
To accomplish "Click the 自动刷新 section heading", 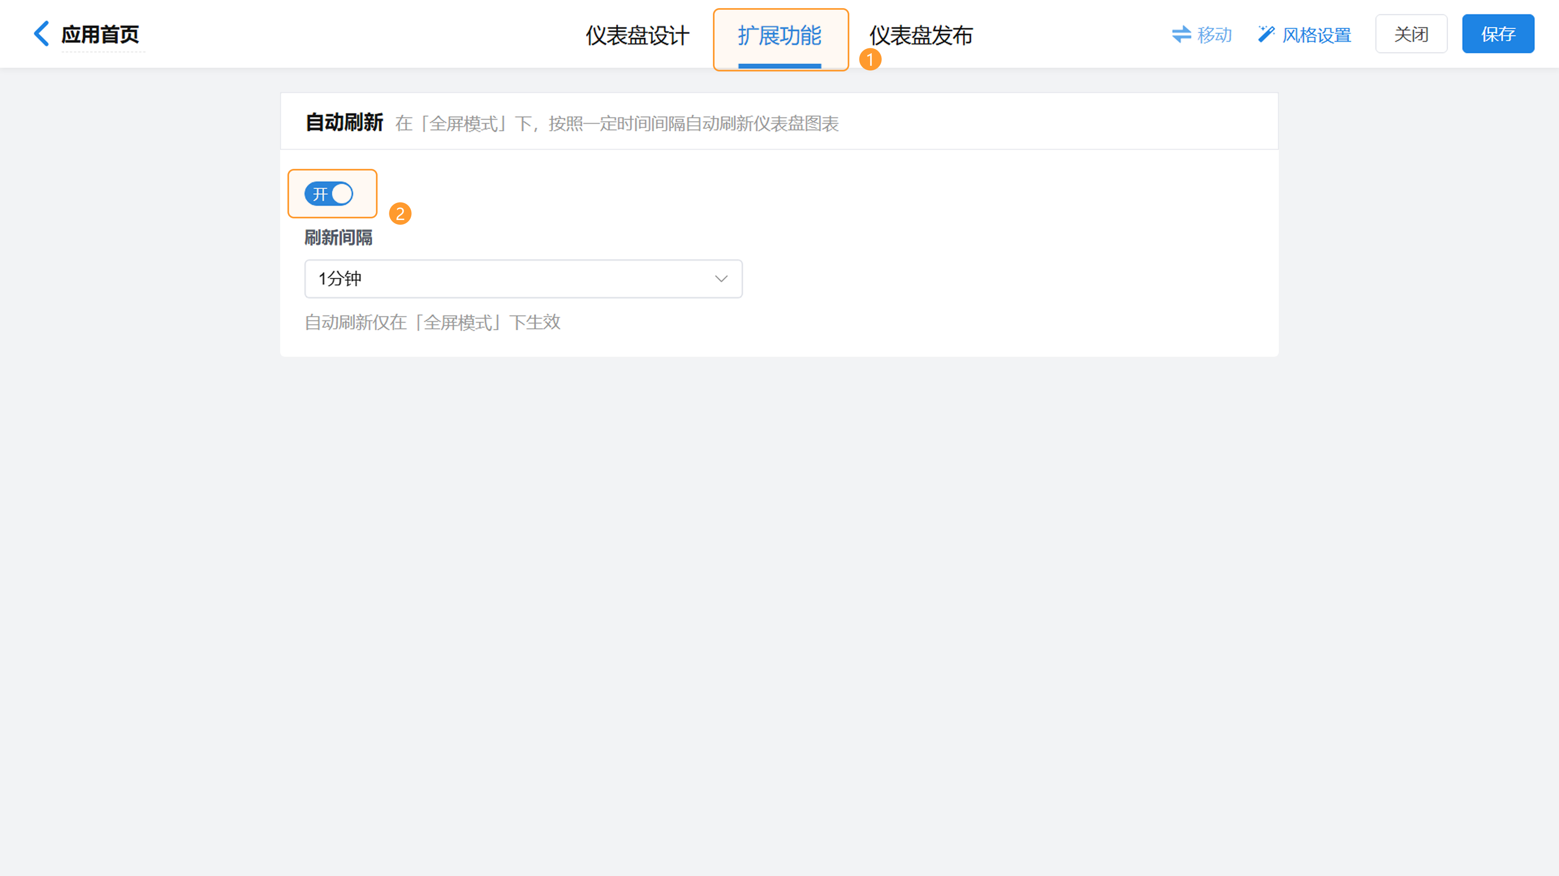I will coord(344,122).
